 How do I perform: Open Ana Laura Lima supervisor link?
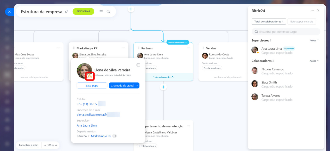pos(87,126)
